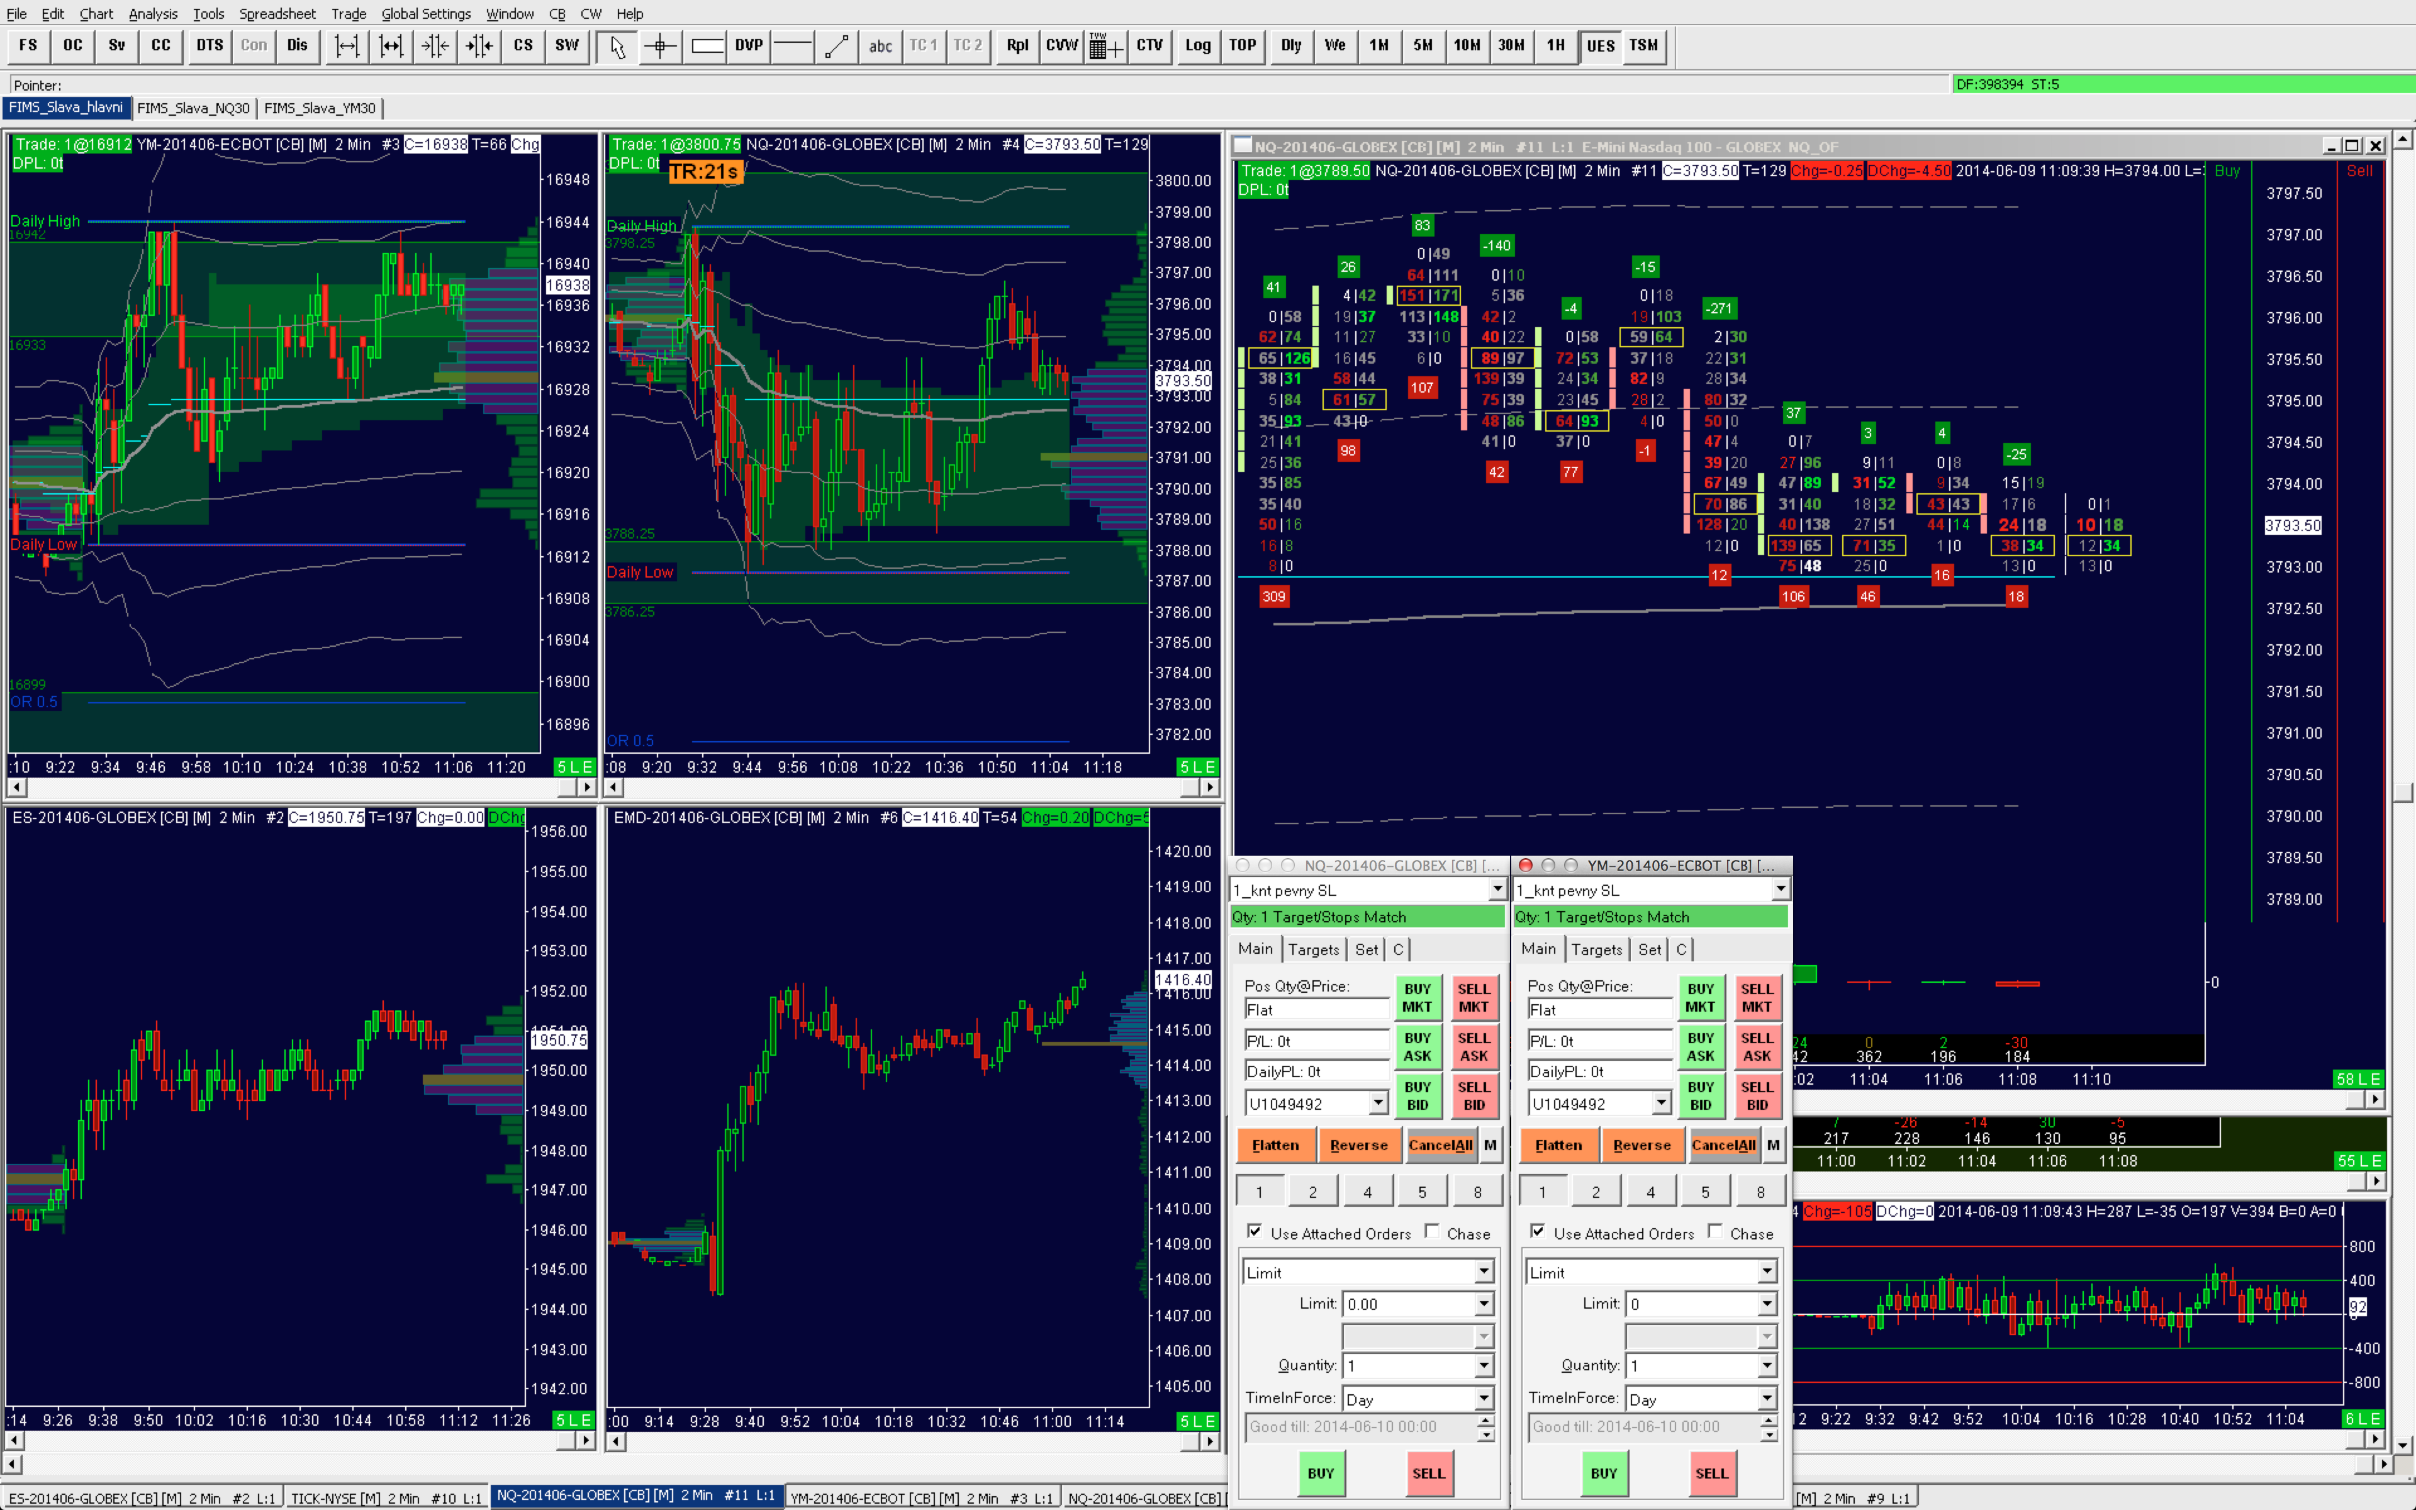Enable Chase checkbox in YM panel
The width and height of the screenshot is (2416, 1510).
(x=1715, y=1231)
